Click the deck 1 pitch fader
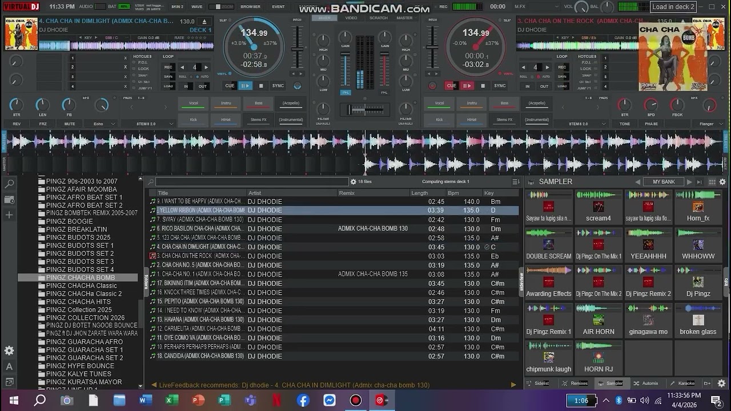Screen dimensions: 731x411 [297, 49]
